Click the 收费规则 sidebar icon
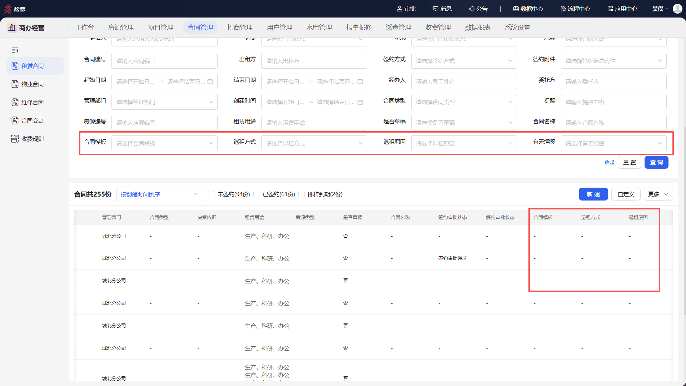Image resolution: width=686 pixels, height=386 pixels. (15, 139)
